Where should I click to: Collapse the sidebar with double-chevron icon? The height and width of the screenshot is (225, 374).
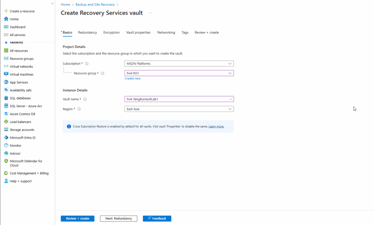coord(53,3)
